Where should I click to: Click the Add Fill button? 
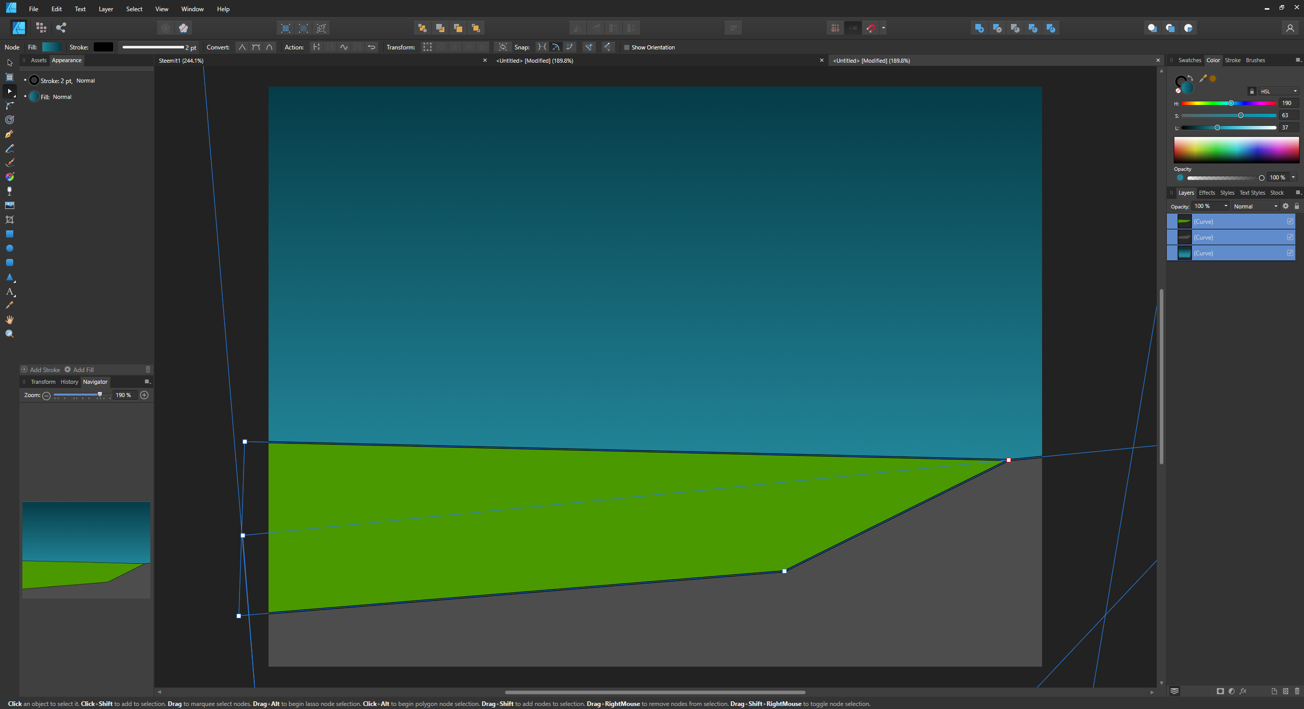tap(79, 370)
